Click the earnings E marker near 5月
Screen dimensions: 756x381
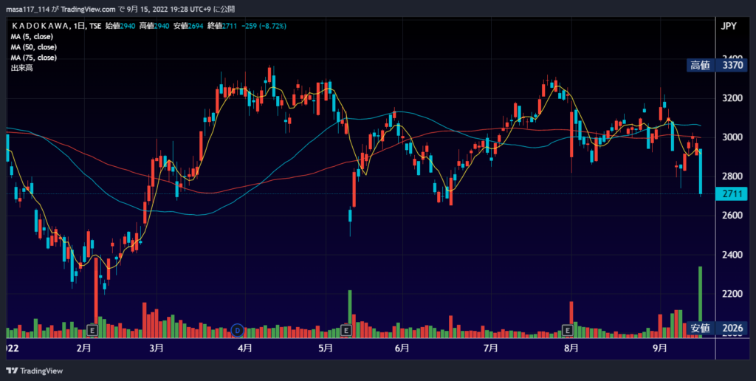tap(346, 330)
